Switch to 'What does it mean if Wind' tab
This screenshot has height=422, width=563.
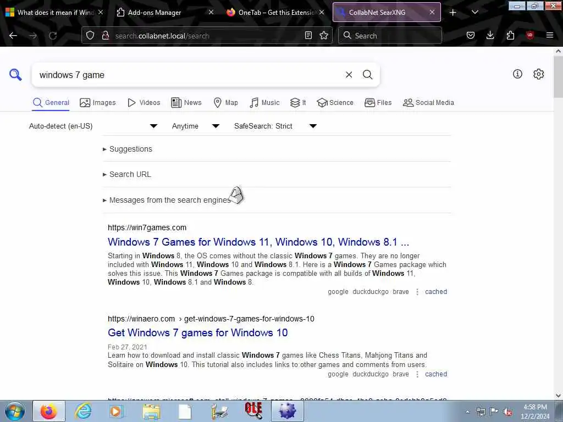click(x=56, y=12)
